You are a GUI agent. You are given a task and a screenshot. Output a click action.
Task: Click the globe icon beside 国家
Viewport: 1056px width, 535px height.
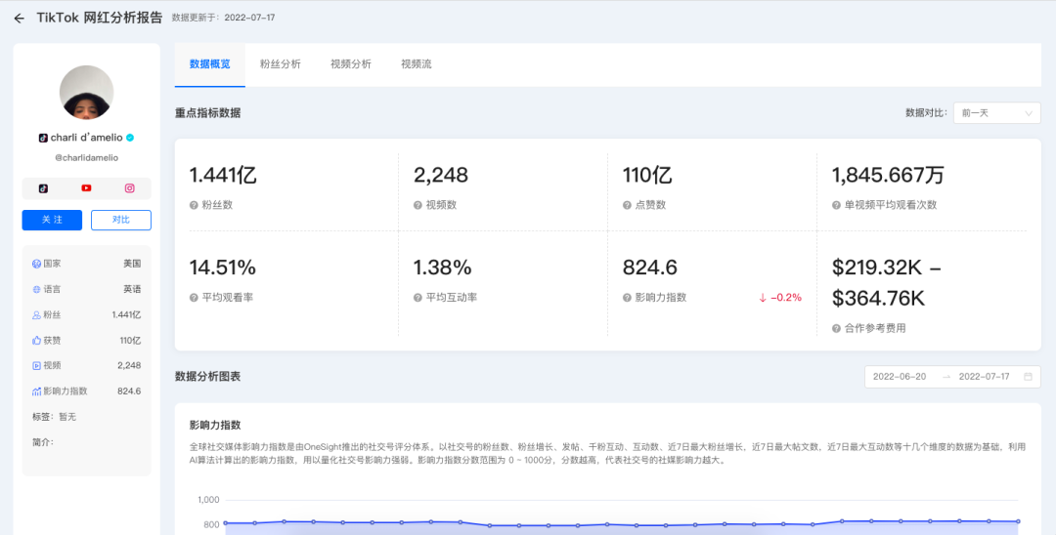pos(36,265)
